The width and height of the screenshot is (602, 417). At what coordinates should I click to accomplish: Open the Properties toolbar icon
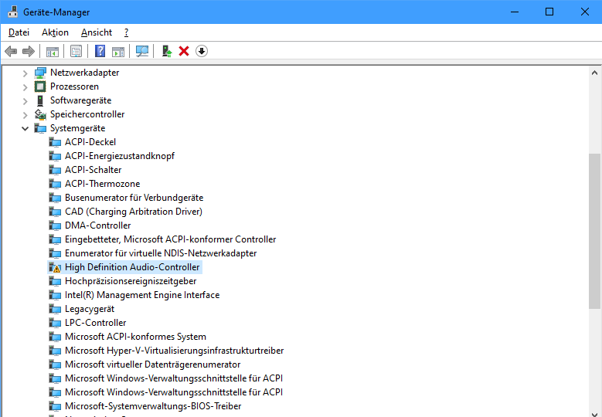pos(76,51)
